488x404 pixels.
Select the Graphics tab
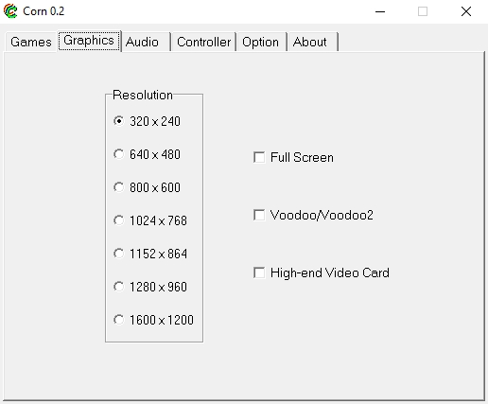(x=89, y=41)
